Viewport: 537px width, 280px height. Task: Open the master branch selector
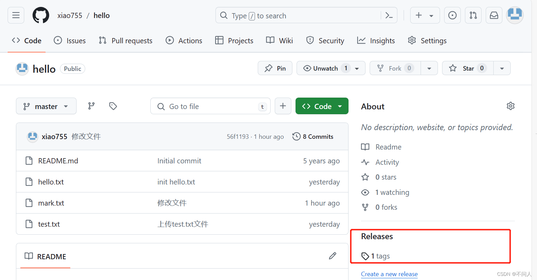click(46, 106)
